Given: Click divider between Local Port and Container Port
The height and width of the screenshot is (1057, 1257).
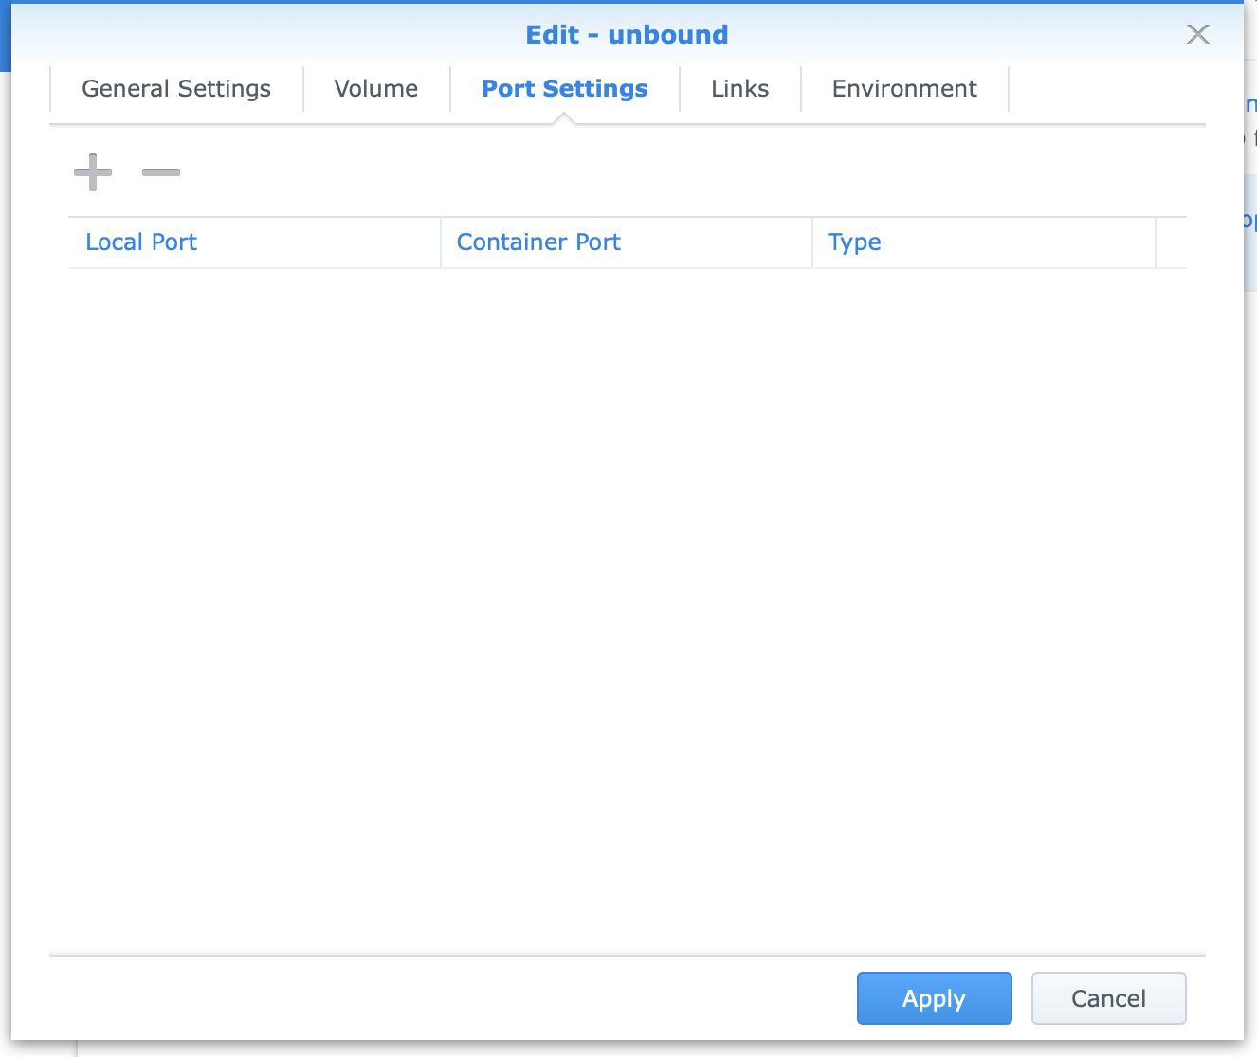Looking at the screenshot, I should coord(441,242).
